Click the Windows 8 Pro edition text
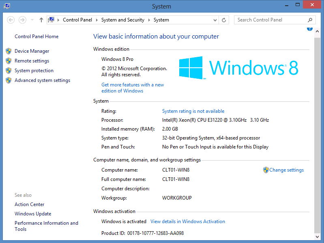The image size is (324, 243). [117, 59]
